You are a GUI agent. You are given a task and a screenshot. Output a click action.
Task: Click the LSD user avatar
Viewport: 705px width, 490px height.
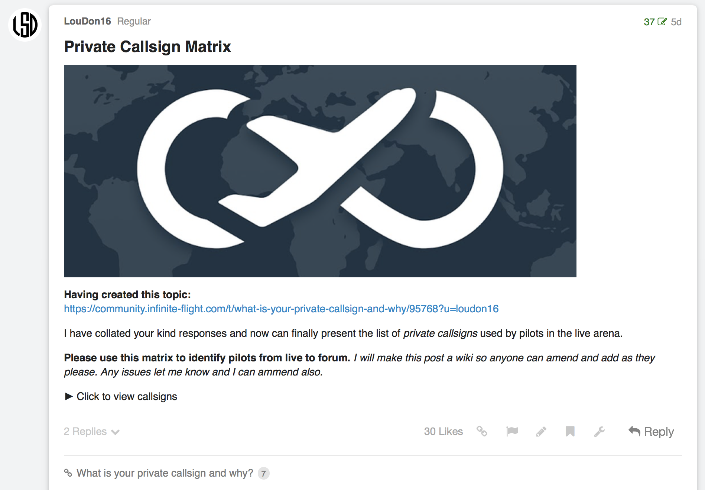pos(25,25)
